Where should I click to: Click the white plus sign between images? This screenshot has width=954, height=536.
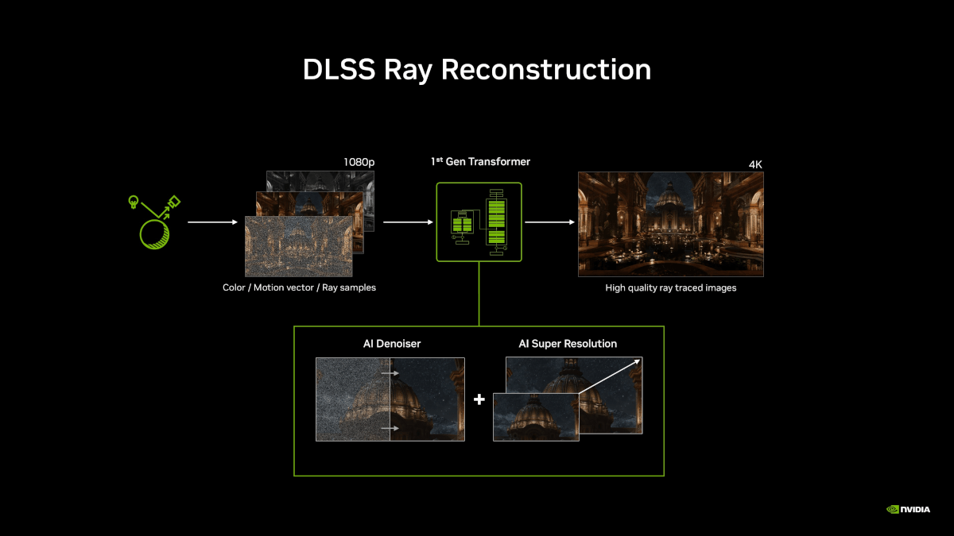pyautogui.click(x=479, y=399)
